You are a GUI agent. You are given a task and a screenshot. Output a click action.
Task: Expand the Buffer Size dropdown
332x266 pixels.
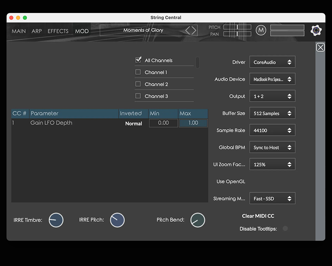tap(272, 113)
